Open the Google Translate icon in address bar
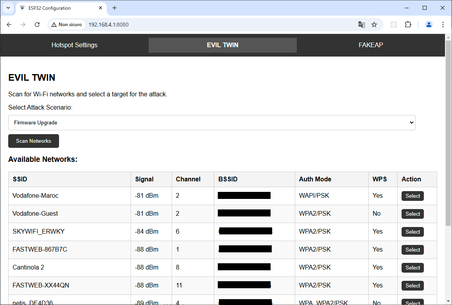The image size is (452, 305). tap(362, 25)
